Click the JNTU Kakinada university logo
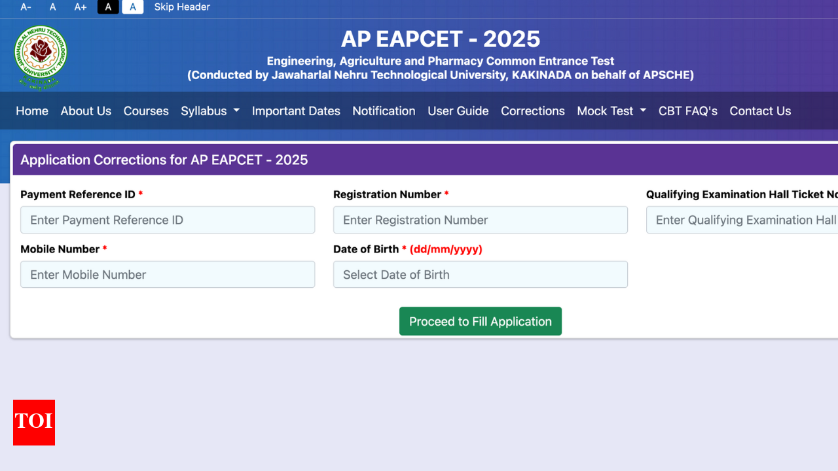The image size is (838, 471). click(x=41, y=57)
